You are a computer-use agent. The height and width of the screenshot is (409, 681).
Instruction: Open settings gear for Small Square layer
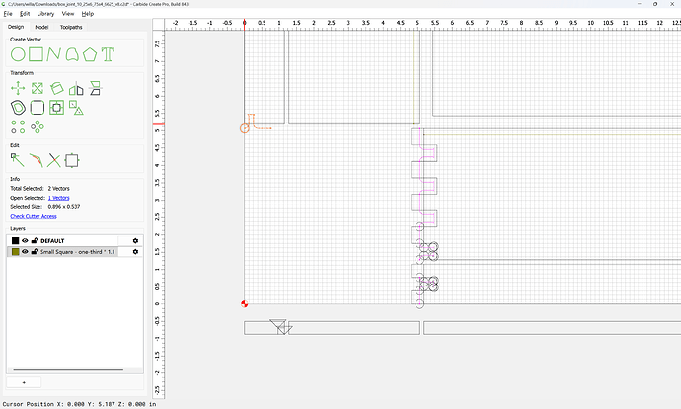tap(135, 252)
